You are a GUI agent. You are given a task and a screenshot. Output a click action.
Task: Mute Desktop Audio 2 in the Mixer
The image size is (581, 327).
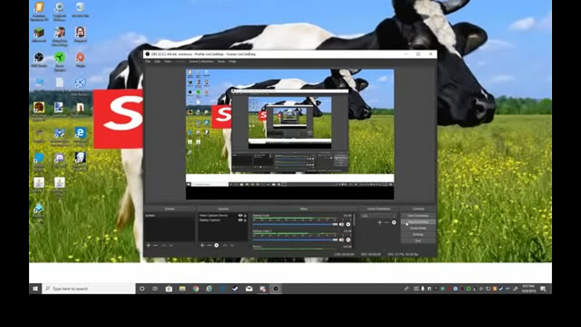click(x=342, y=240)
